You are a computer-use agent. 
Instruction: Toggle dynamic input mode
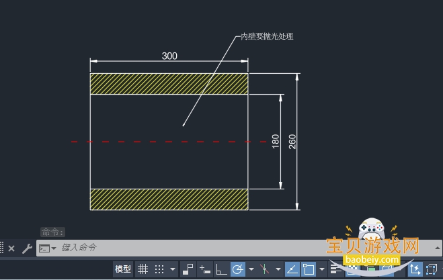(x=205, y=269)
